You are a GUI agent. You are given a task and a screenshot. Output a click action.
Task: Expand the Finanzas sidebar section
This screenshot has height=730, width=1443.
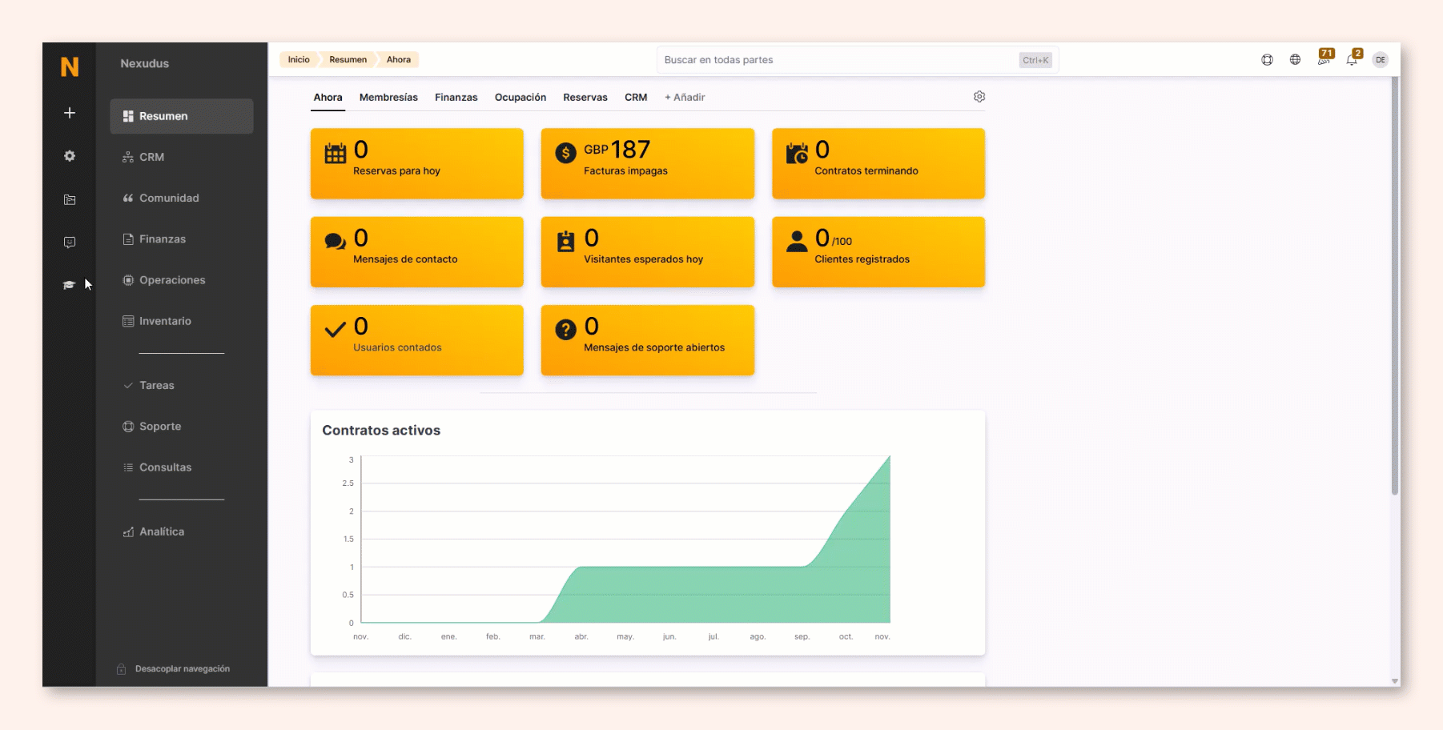coord(163,239)
